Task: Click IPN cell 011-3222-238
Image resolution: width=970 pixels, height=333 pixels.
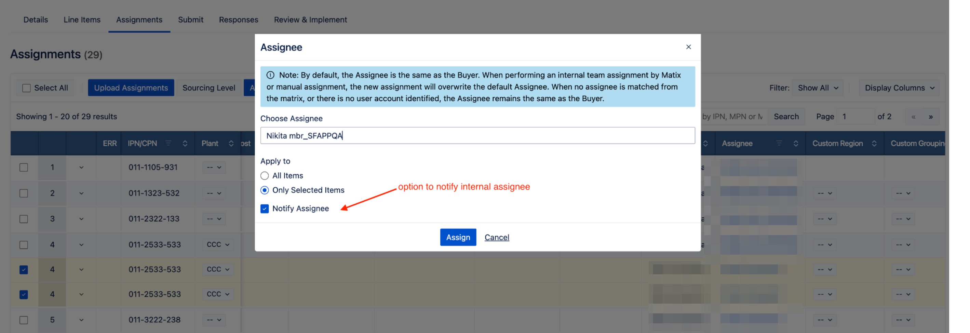Action: pos(154,320)
